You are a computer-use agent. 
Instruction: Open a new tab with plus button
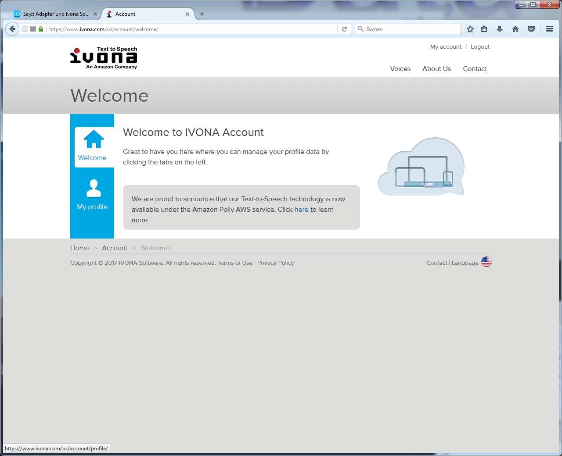tap(202, 14)
